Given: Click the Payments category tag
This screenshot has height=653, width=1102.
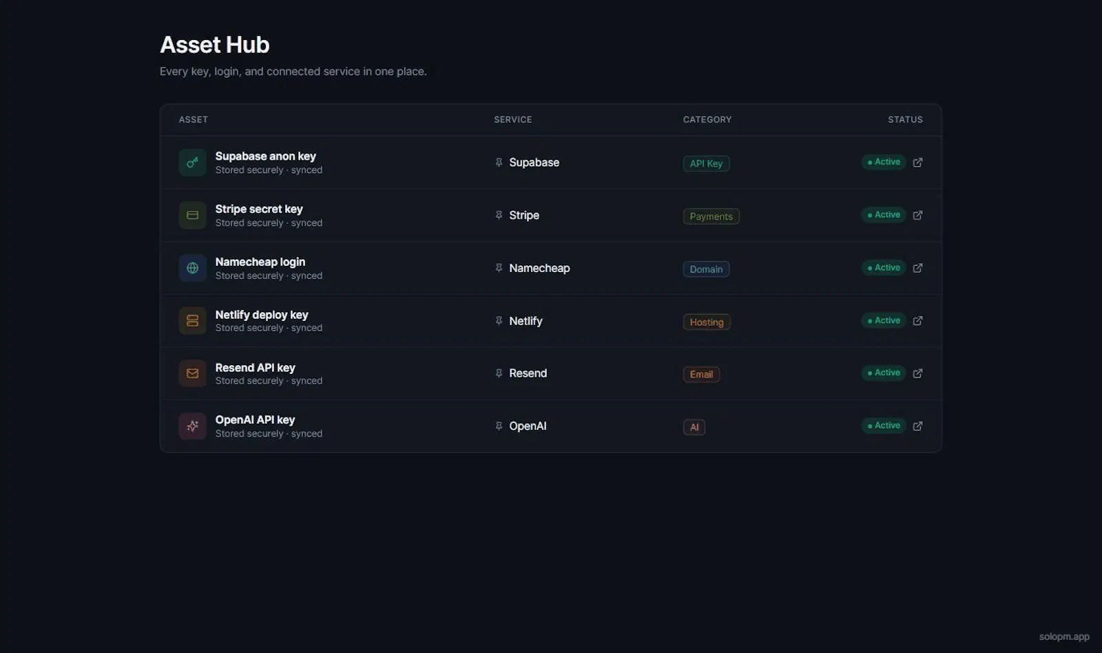Looking at the screenshot, I should [711, 216].
